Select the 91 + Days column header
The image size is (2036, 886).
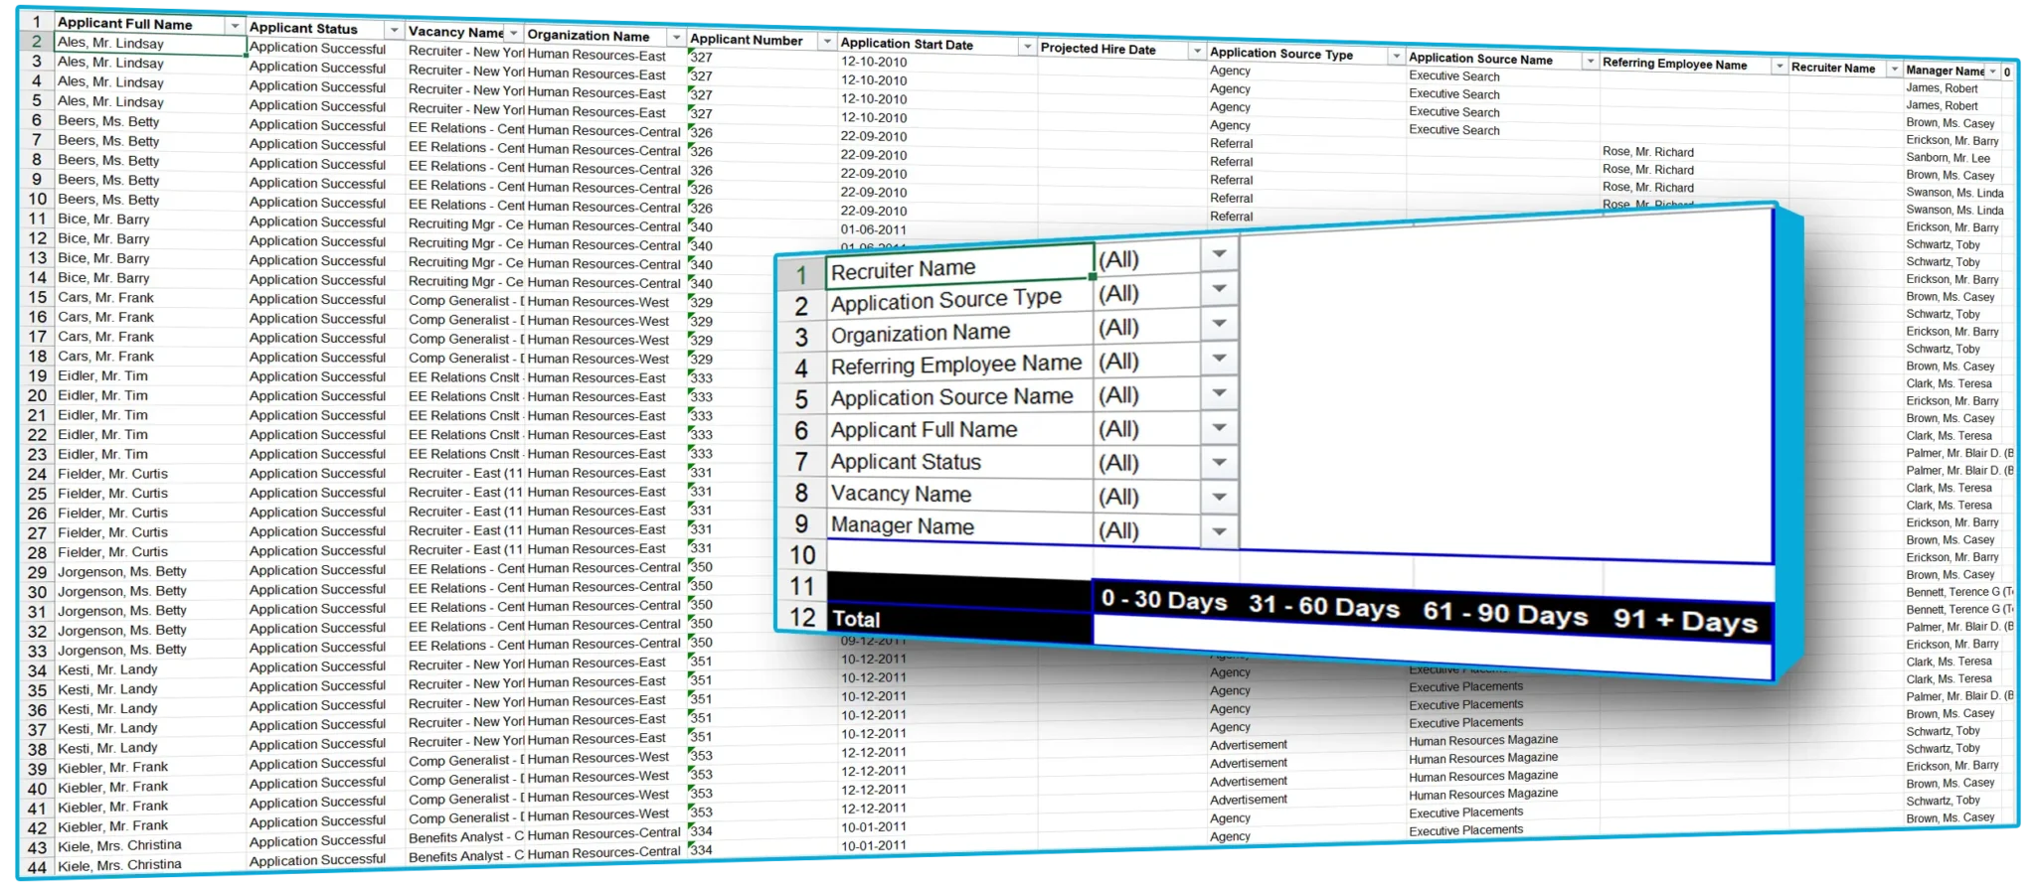pos(1685,621)
